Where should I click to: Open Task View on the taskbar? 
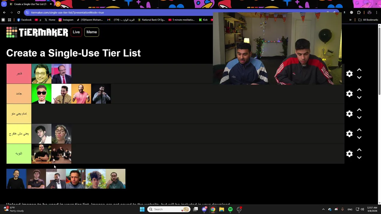click(x=196, y=209)
